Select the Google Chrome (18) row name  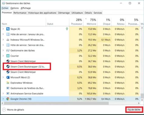pos(21,99)
